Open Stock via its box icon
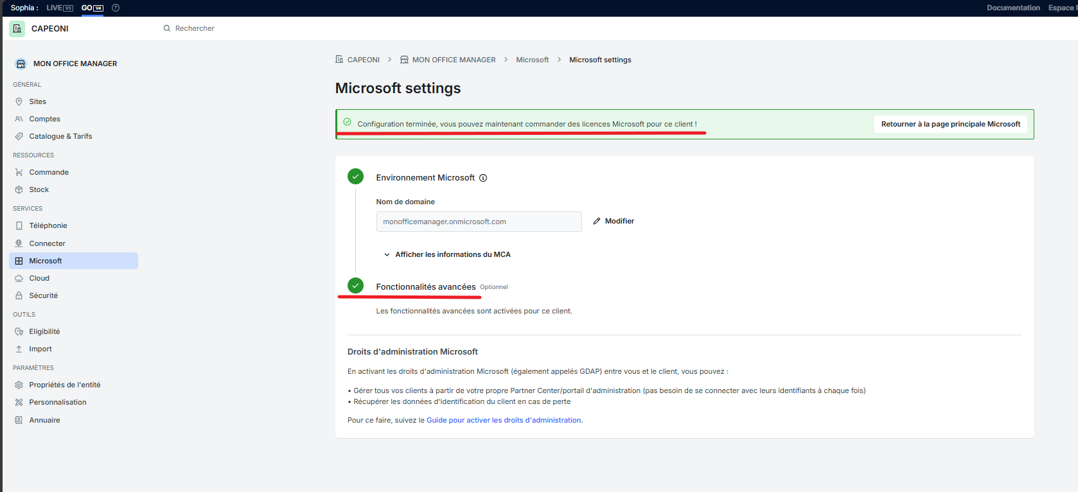This screenshot has height=492, width=1078. point(19,189)
